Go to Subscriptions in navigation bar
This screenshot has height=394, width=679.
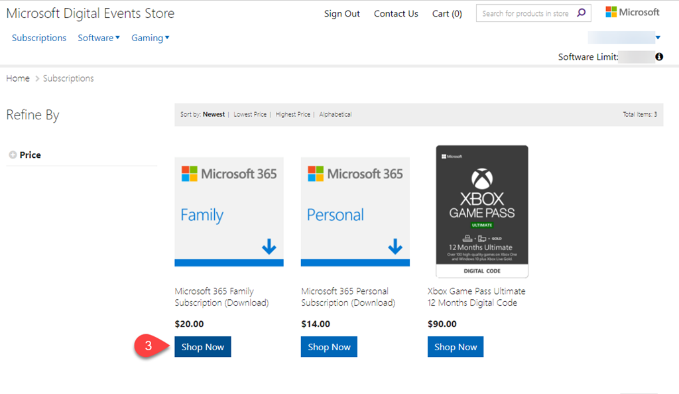click(39, 38)
